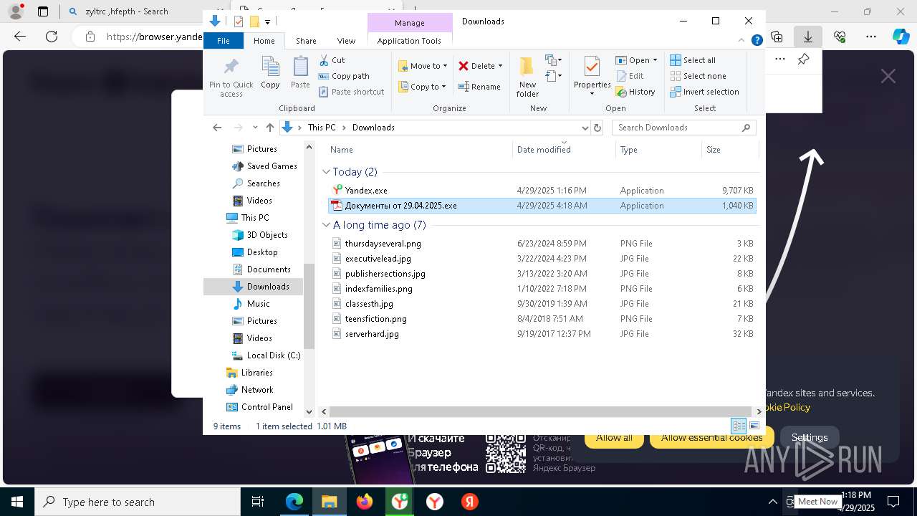Screen dimensions: 917x516
Task: Open the Application Tools tab
Action: [409, 41]
